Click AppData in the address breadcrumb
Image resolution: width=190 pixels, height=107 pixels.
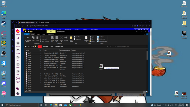(x=45, y=46)
